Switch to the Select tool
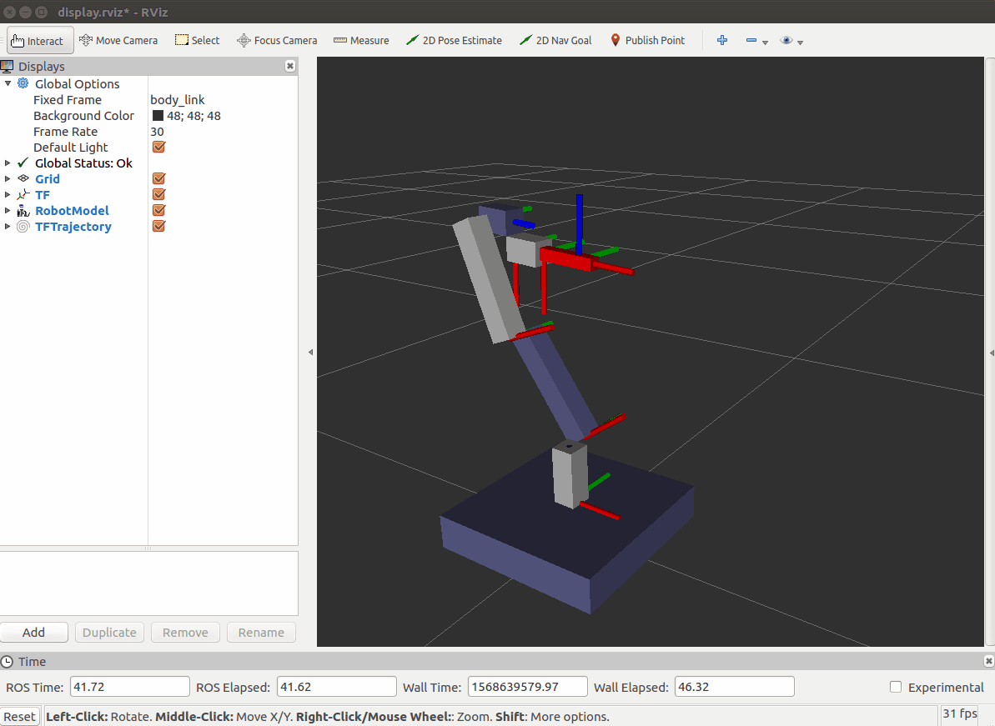The image size is (995, 726). click(197, 39)
